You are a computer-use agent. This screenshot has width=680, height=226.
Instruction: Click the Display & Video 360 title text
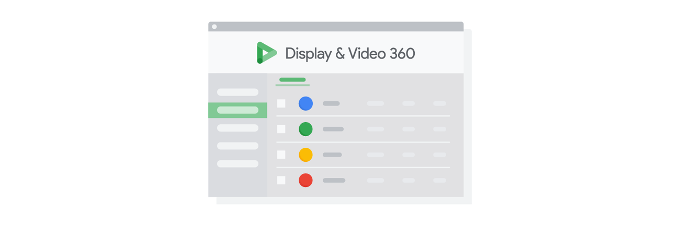point(350,53)
